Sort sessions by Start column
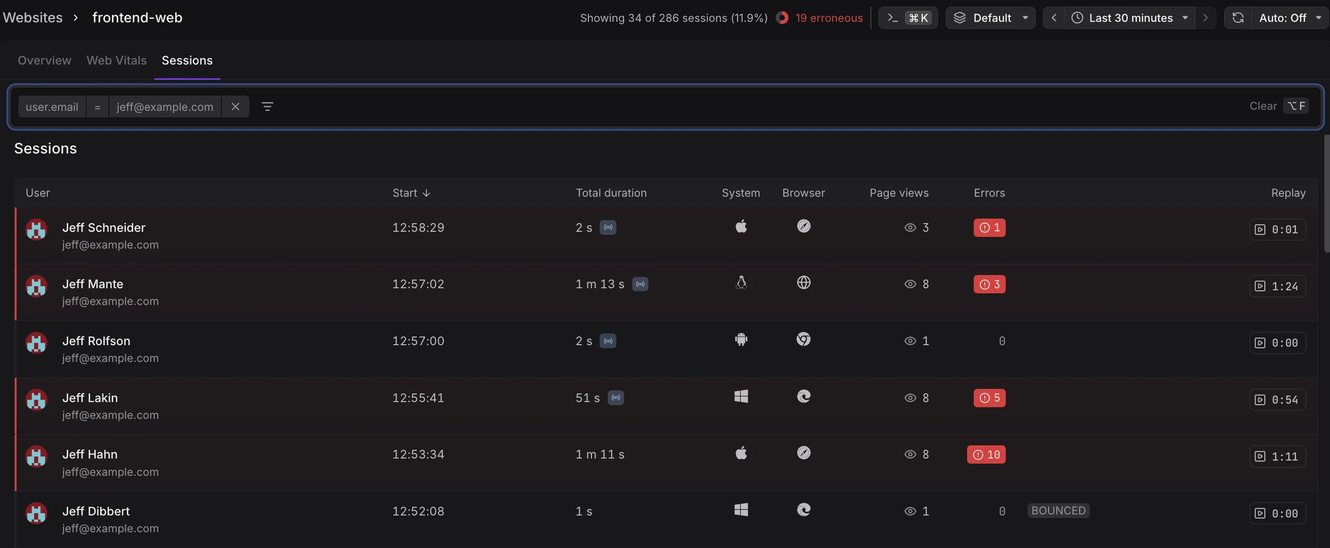This screenshot has height=548, width=1330. pos(411,193)
